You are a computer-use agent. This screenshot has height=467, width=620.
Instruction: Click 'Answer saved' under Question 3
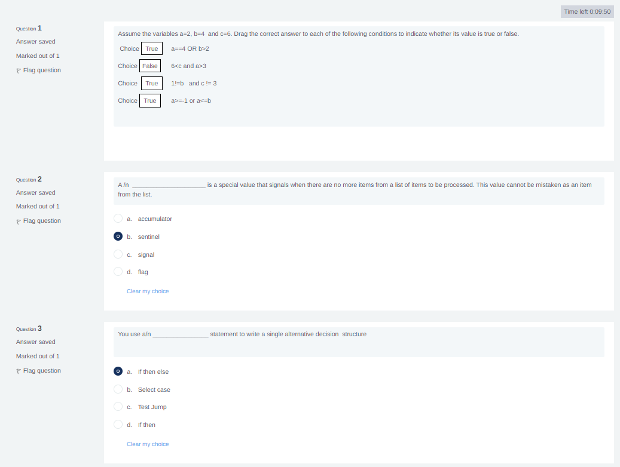[36, 342]
